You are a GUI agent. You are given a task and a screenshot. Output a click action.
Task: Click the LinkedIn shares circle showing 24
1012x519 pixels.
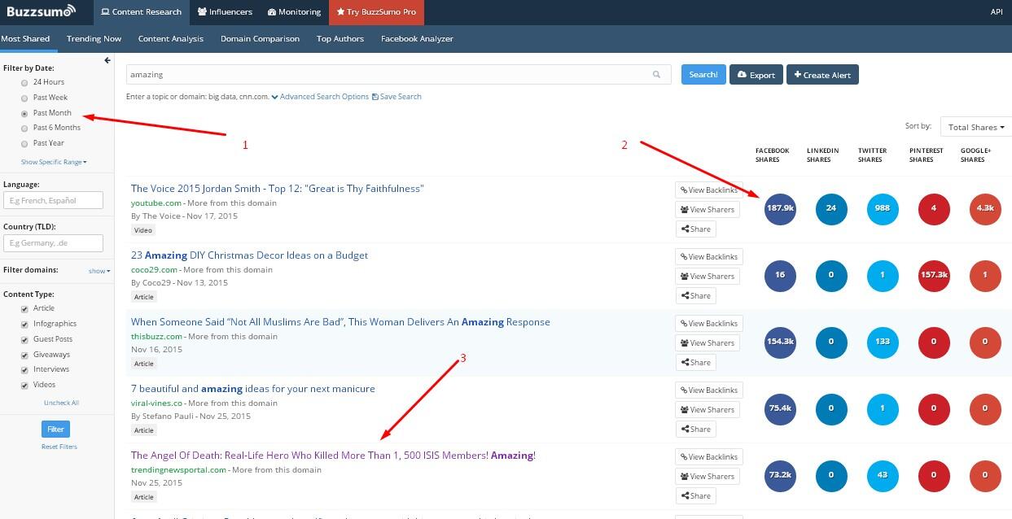click(x=831, y=209)
